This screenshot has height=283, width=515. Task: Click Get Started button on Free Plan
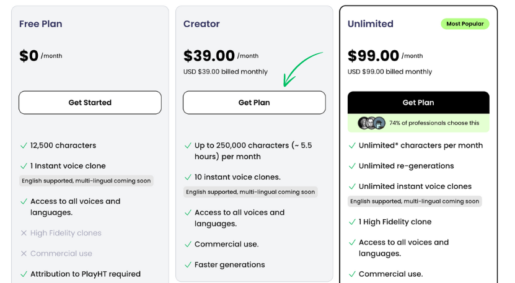click(x=90, y=103)
